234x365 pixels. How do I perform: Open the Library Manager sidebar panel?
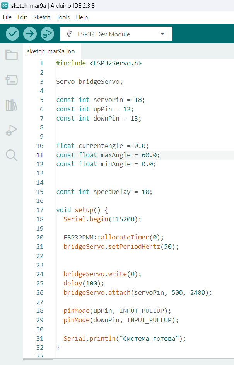12,105
